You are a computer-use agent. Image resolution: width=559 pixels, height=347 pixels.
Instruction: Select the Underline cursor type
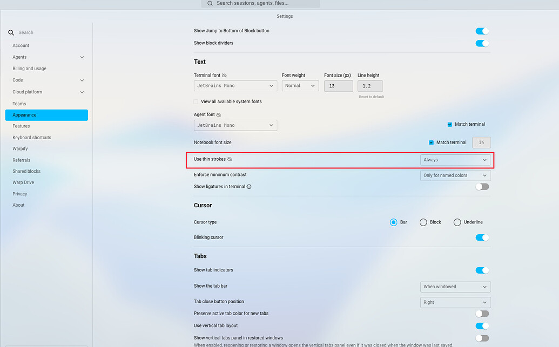[x=457, y=222]
